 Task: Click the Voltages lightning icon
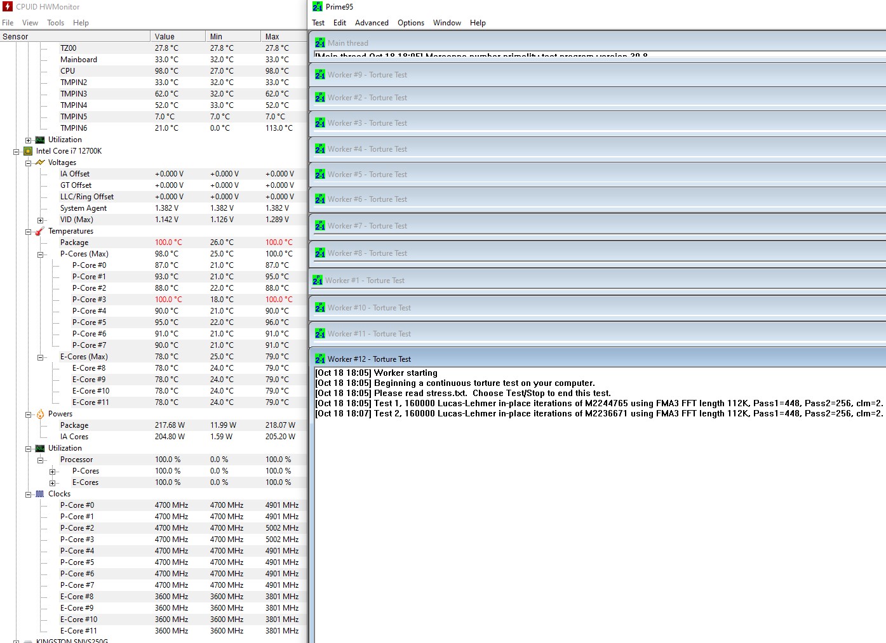click(40, 162)
